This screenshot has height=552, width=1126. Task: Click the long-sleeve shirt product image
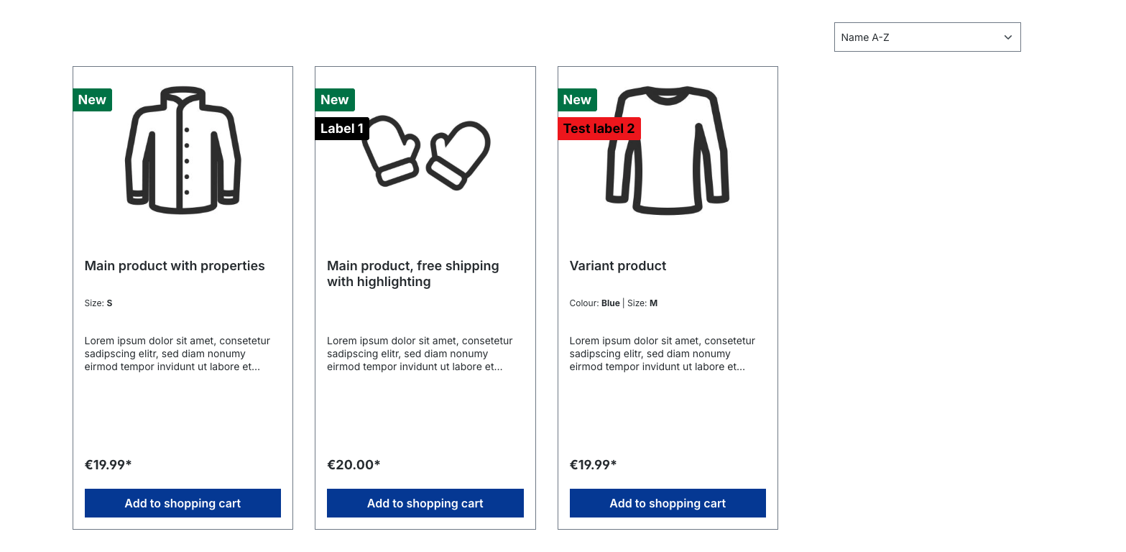668,150
